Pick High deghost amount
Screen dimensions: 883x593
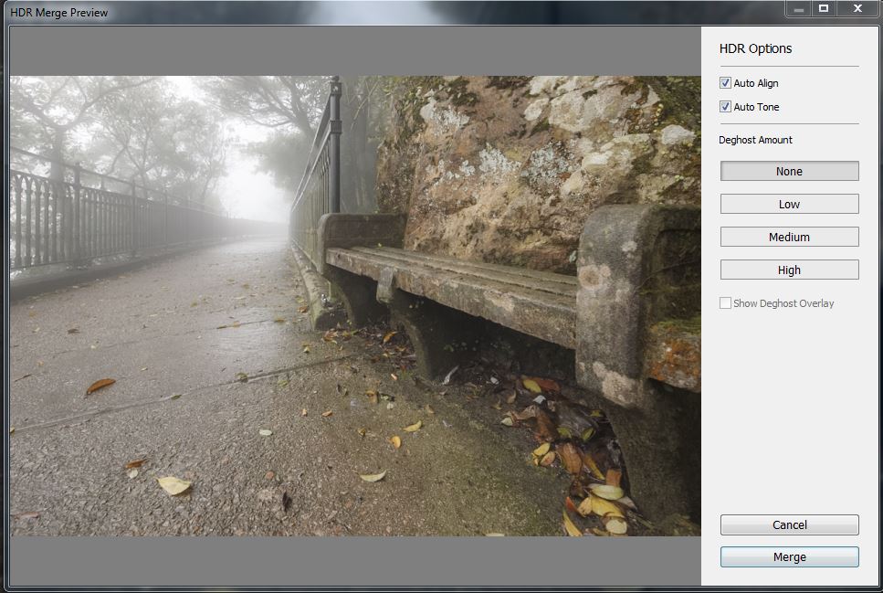pyautogui.click(x=789, y=270)
